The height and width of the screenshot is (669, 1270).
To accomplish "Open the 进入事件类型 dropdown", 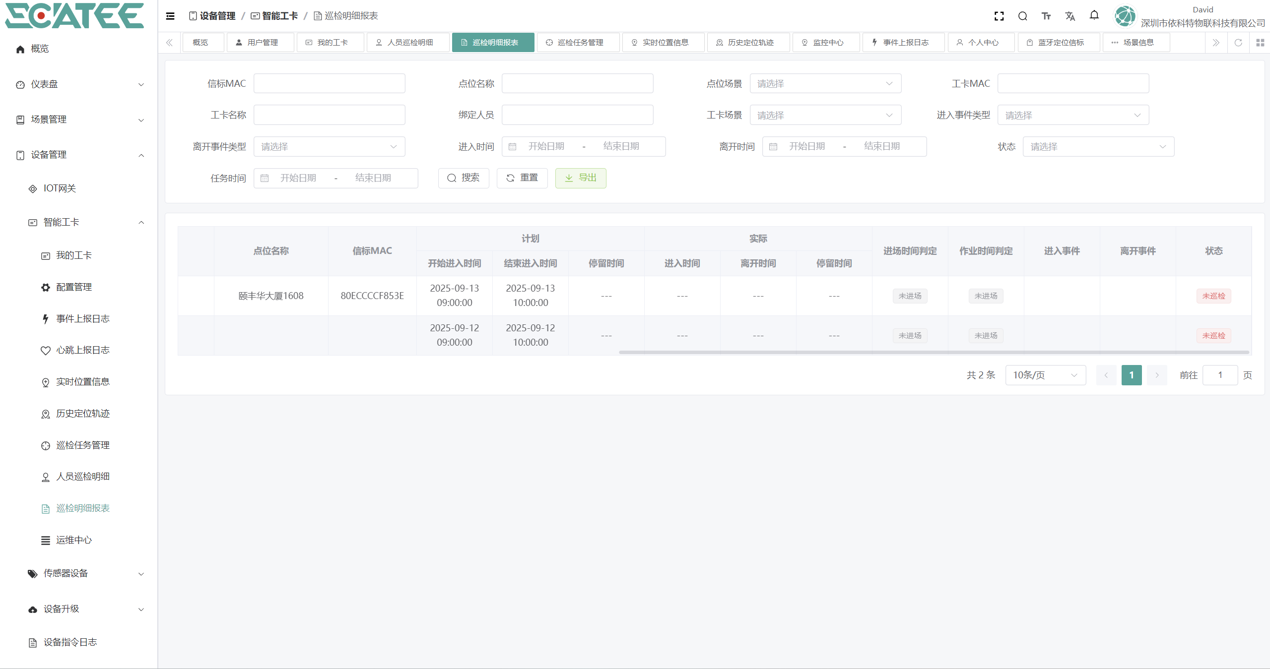I will (1072, 115).
